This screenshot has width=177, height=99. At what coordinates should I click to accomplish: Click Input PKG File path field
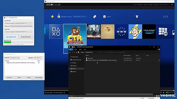[16, 23]
